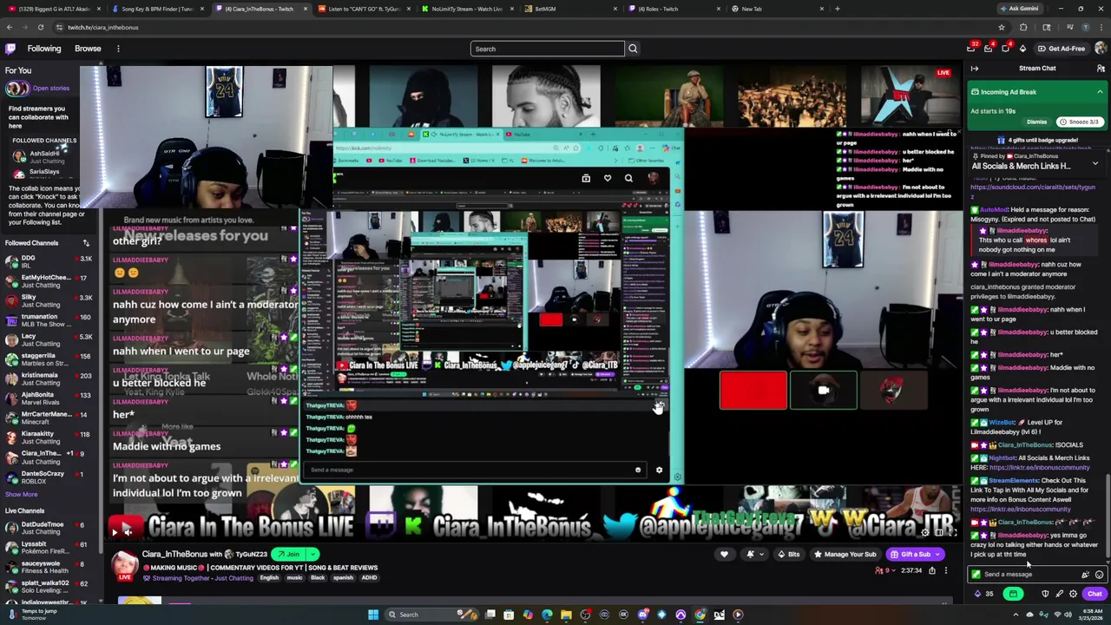1111x625 pixels.
Task: Open the chat community users icon
Action: point(1101,69)
